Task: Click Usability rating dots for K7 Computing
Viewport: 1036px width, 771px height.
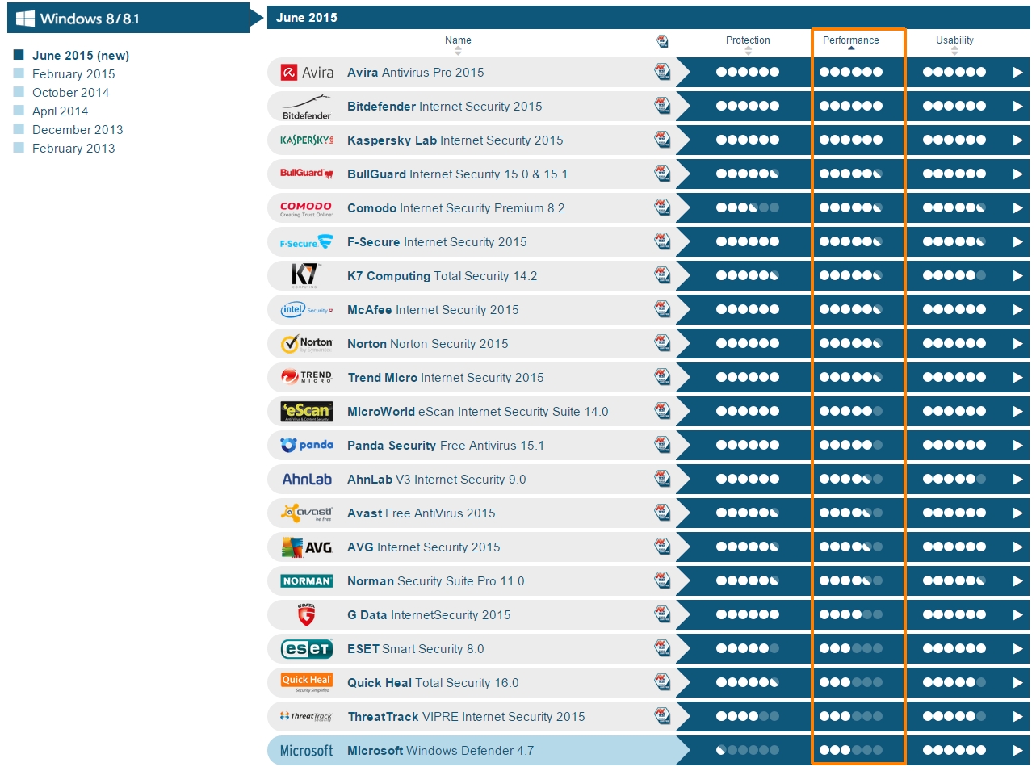Action: [x=954, y=275]
